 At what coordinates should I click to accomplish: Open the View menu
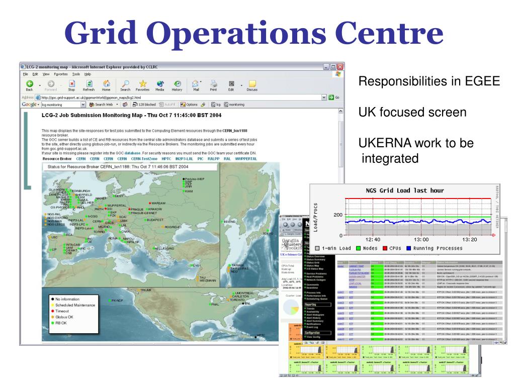46,74
